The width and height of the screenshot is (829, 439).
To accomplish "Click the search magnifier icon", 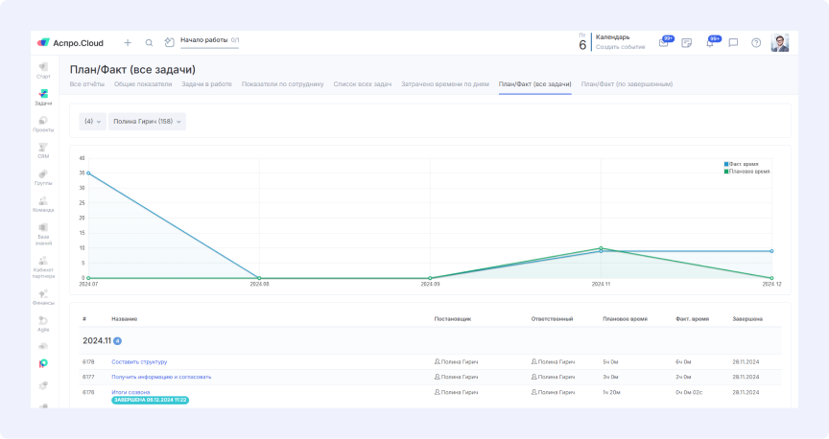I will point(149,42).
